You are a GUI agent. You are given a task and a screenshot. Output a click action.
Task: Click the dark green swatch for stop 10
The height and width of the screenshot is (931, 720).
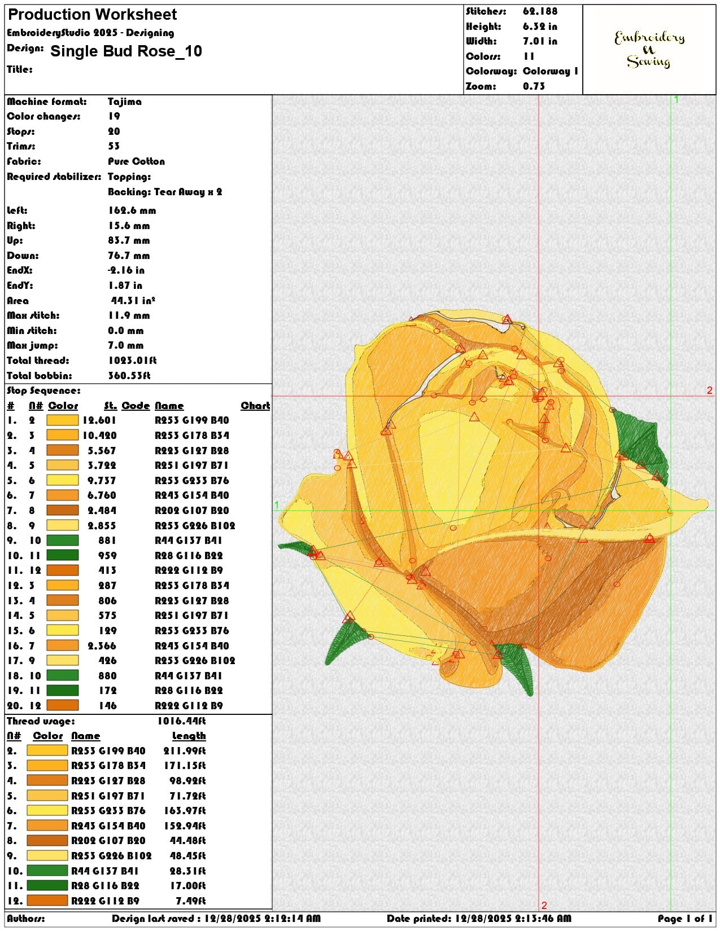coord(62,556)
